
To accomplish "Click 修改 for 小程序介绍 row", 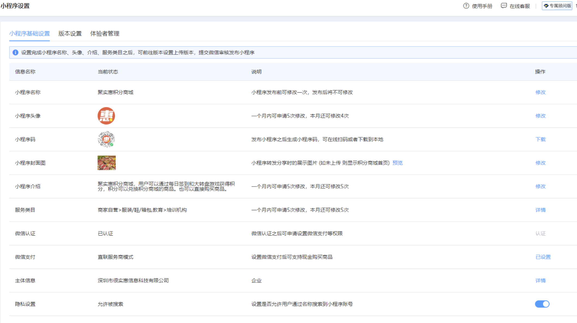I will [540, 186].
